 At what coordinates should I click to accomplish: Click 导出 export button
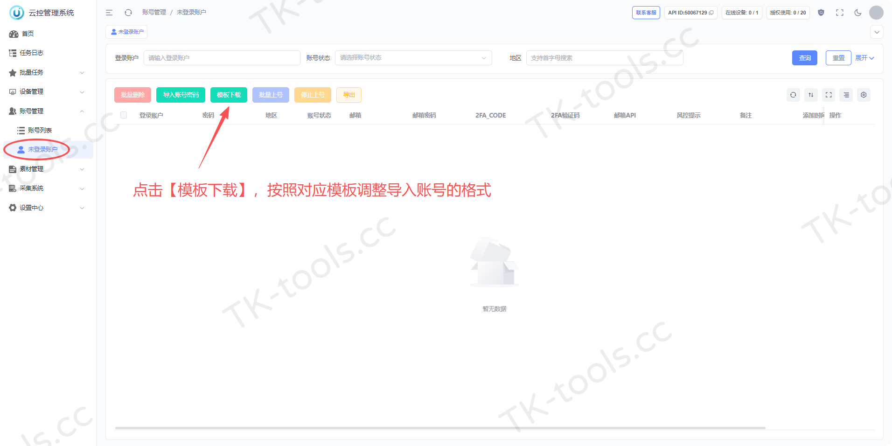pyautogui.click(x=349, y=95)
